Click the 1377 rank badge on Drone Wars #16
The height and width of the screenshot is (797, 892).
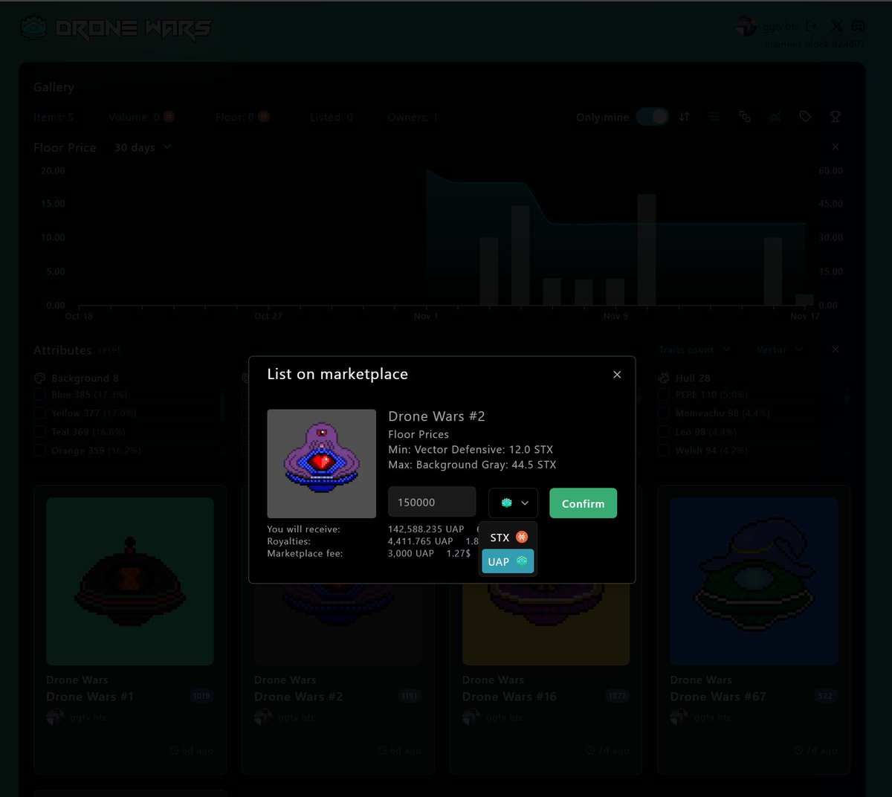(618, 697)
